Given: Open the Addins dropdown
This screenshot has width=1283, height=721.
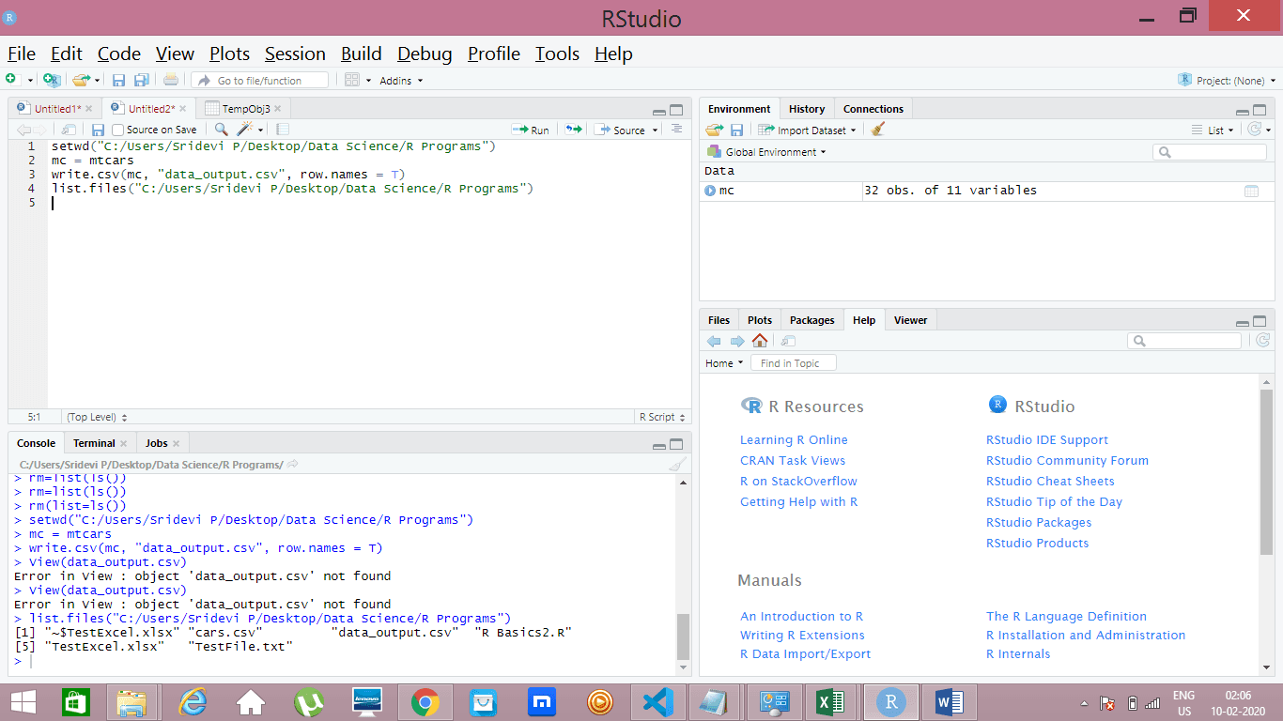Looking at the screenshot, I should click(x=401, y=81).
